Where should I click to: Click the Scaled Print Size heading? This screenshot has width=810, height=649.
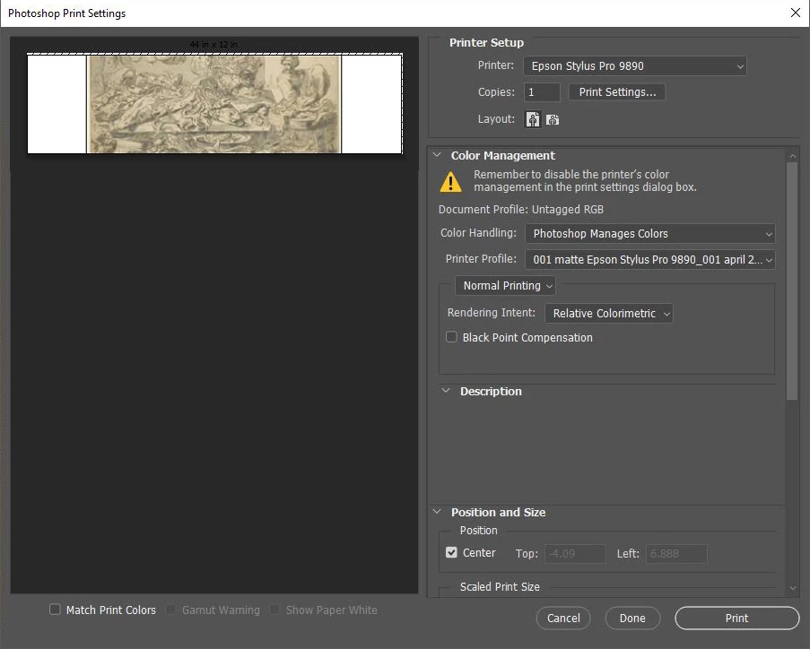[x=500, y=586]
